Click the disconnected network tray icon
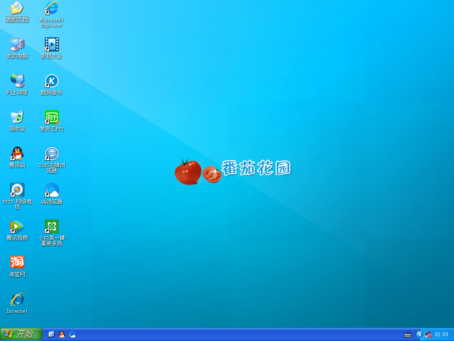 428,335
